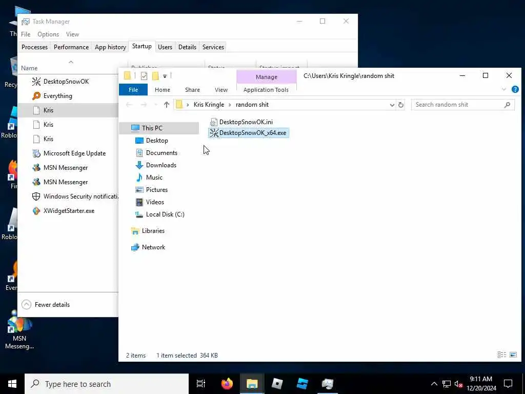Image resolution: width=525 pixels, height=394 pixels.
Task: Open the Windows Start menu
Action: click(x=12, y=384)
